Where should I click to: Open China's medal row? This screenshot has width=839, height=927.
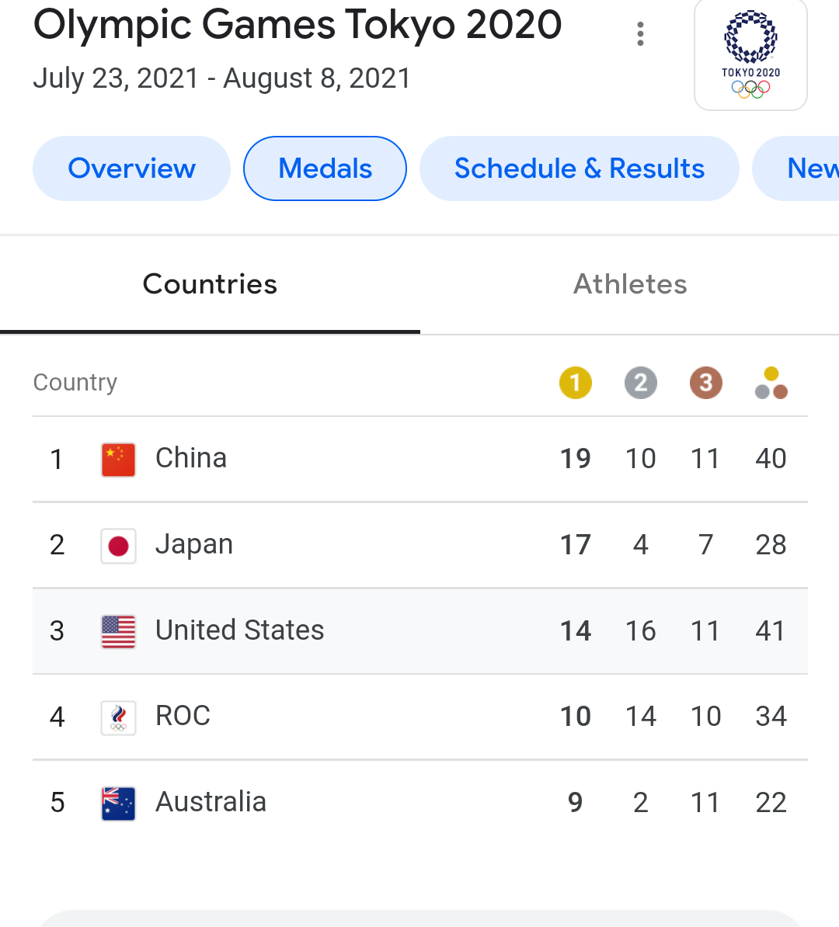(x=419, y=460)
